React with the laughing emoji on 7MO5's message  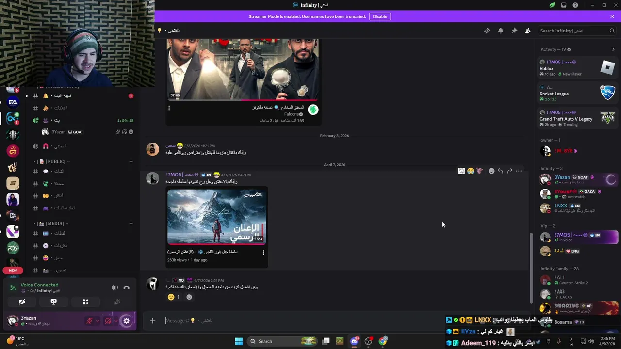(x=470, y=171)
